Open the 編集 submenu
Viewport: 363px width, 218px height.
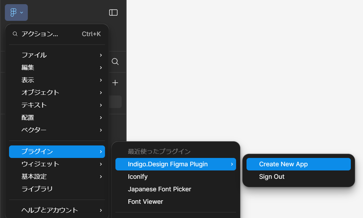coord(57,67)
